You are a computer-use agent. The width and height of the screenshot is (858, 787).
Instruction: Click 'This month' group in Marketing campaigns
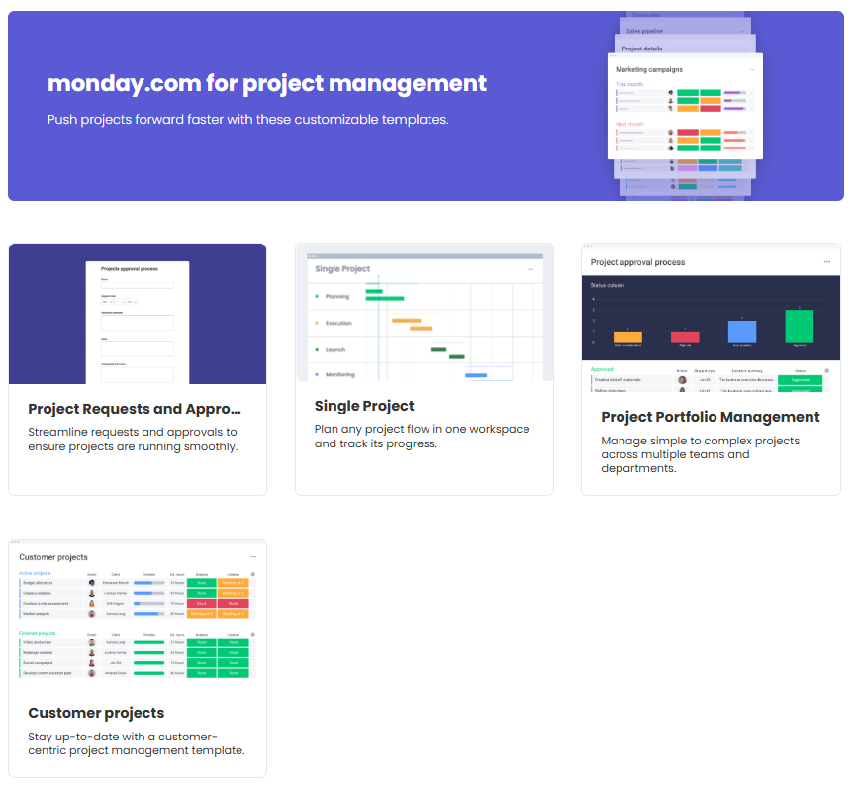pyautogui.click(x=629, y=84)
